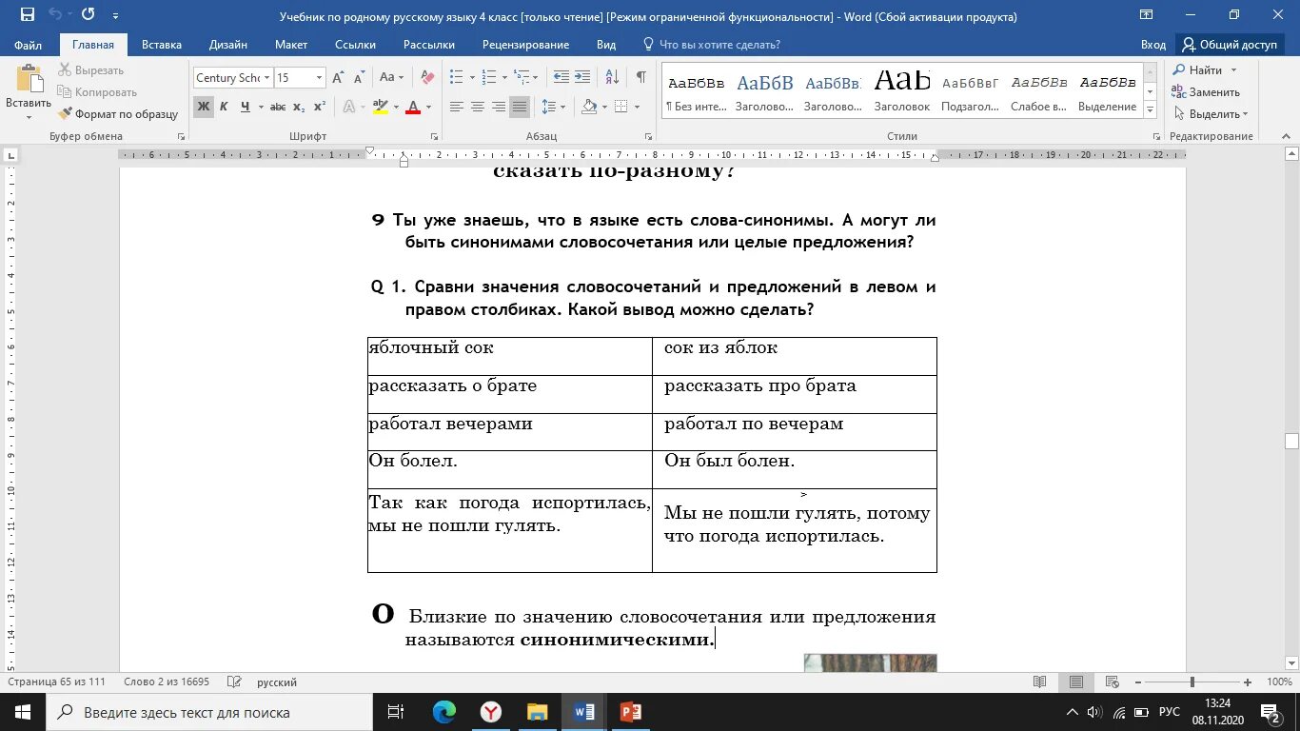Screen dimensions: 1300x731
Task: Increase font size with the large A icon
Action: pyautogui.click(x=338, y=78)
